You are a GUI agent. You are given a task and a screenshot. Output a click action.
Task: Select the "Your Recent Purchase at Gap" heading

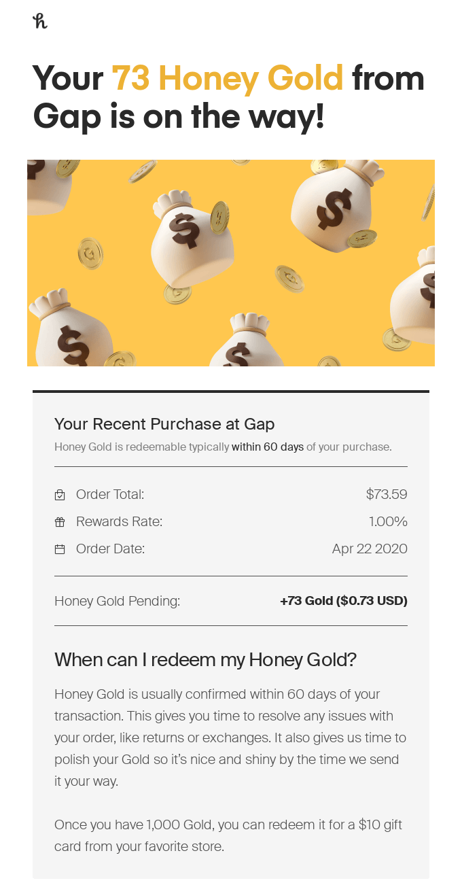tap(164, 424)
